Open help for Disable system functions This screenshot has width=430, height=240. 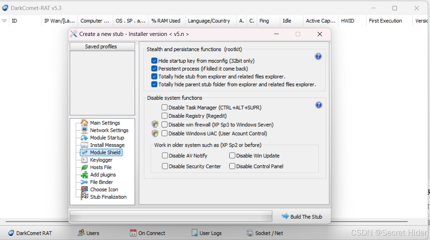click(x=318, y=105)
